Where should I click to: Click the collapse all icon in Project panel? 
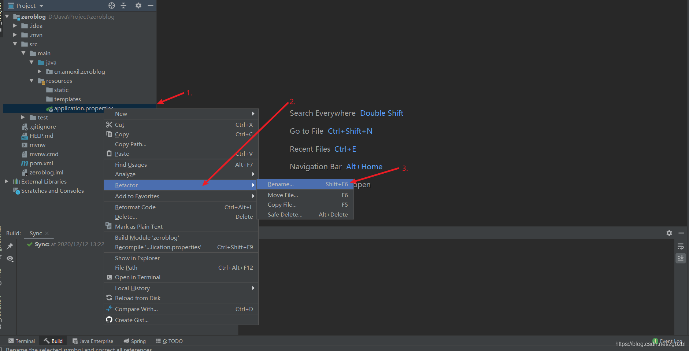123,5
